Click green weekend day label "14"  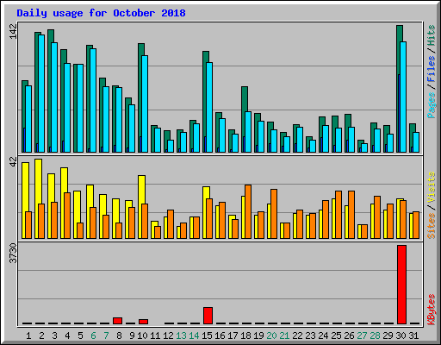[194, 336]
